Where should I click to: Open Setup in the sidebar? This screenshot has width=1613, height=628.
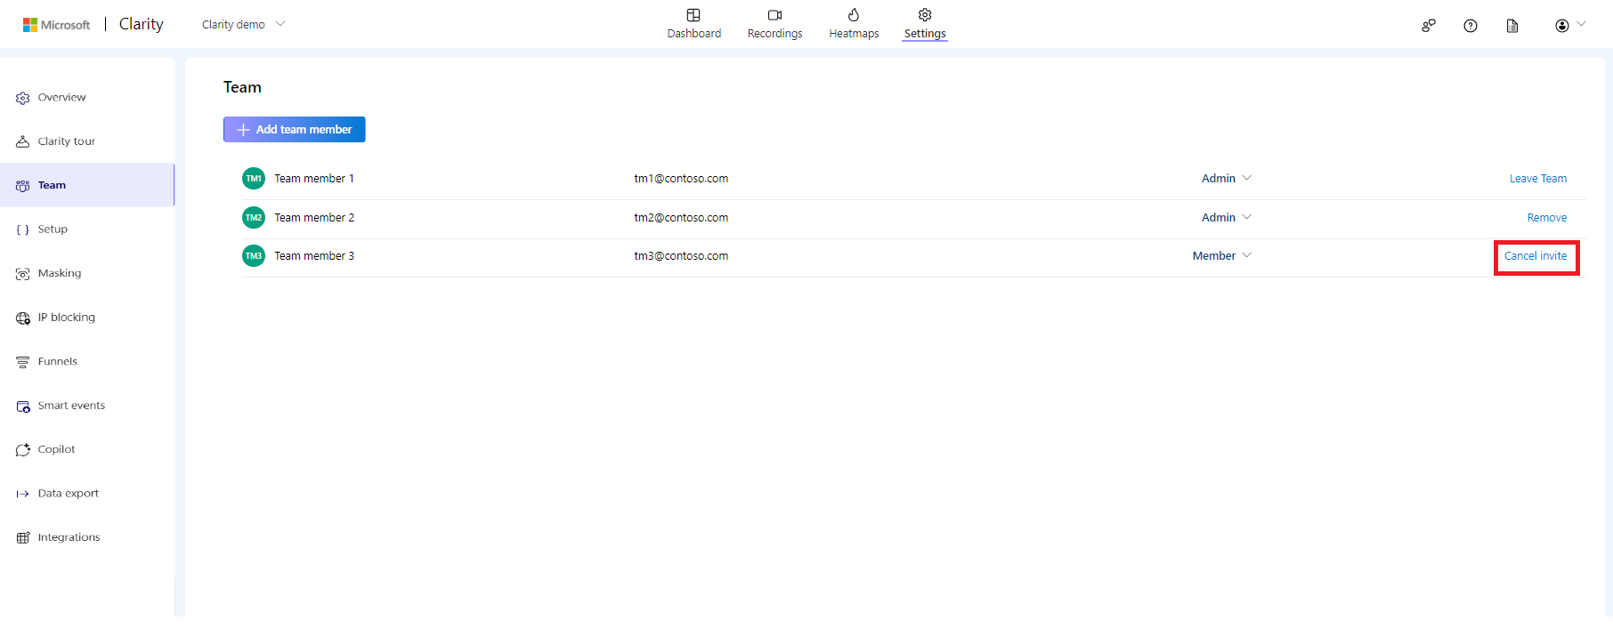coord(87,229)
